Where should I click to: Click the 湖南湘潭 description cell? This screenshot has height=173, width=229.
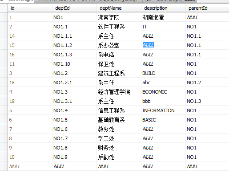pyautogui.click(x=163, y=17)
